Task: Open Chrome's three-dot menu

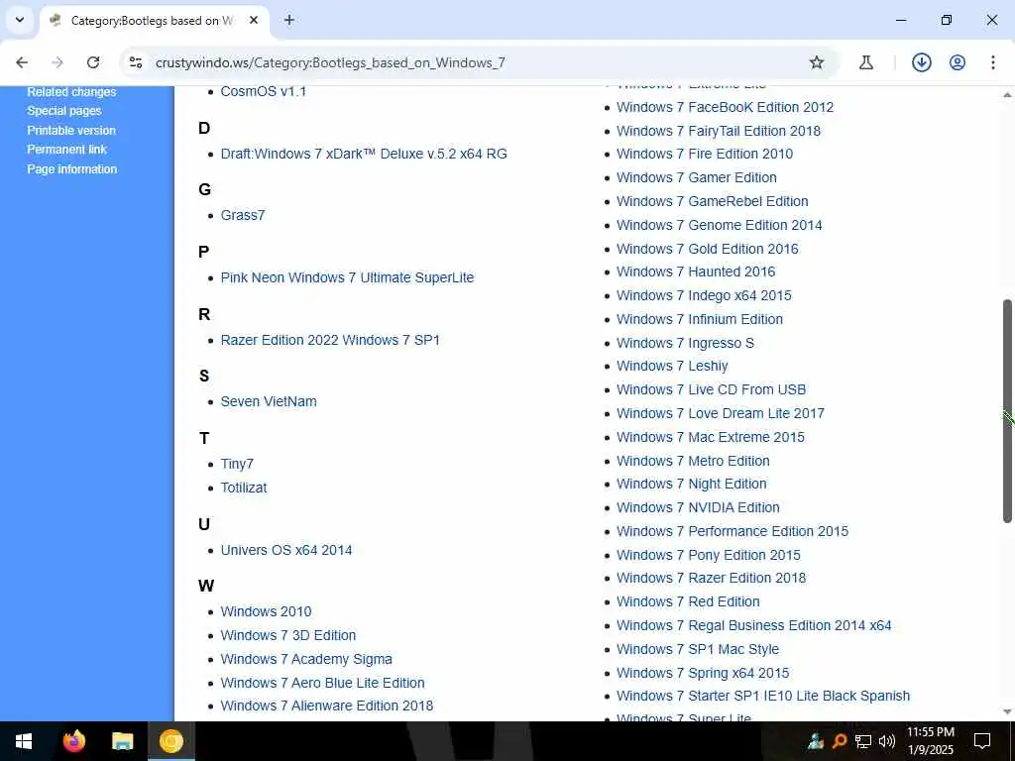Action: (993, 62)
